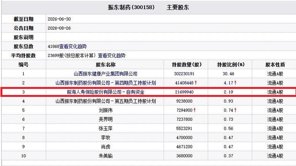Click red up arrow next to 4.17
Screen dimensions: 296x166
pos(235,83)
